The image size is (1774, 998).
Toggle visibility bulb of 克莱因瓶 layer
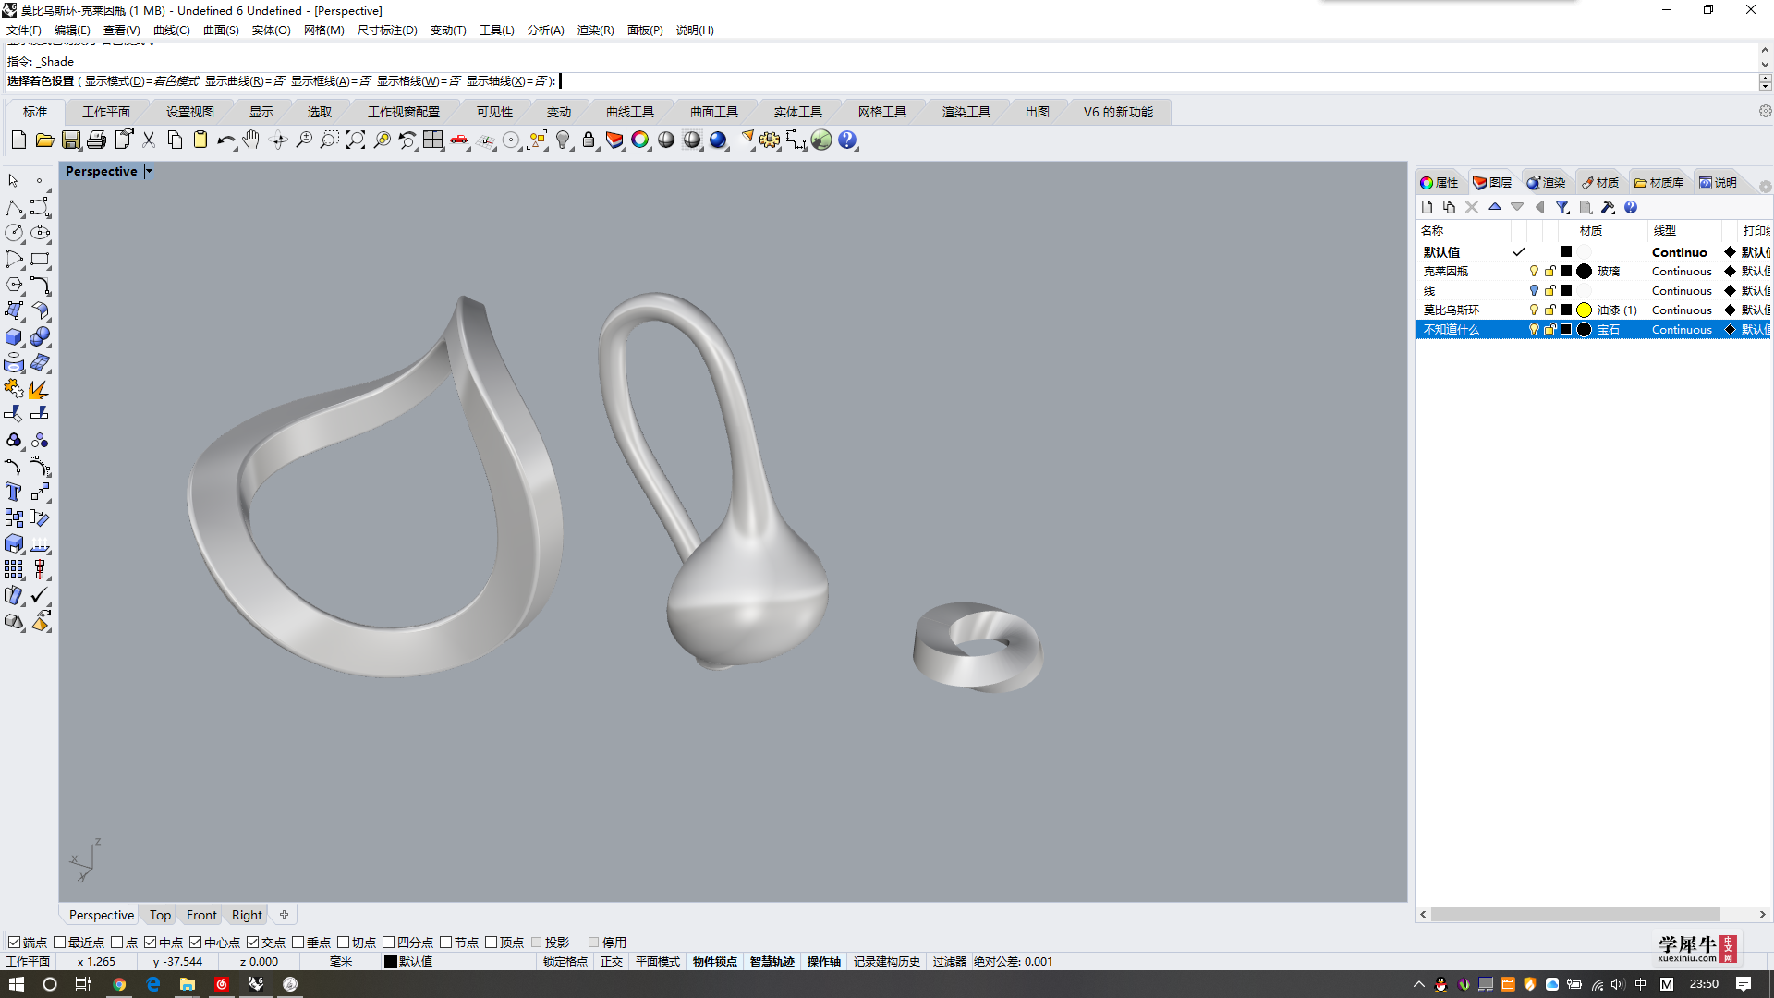click(1534, 272)
